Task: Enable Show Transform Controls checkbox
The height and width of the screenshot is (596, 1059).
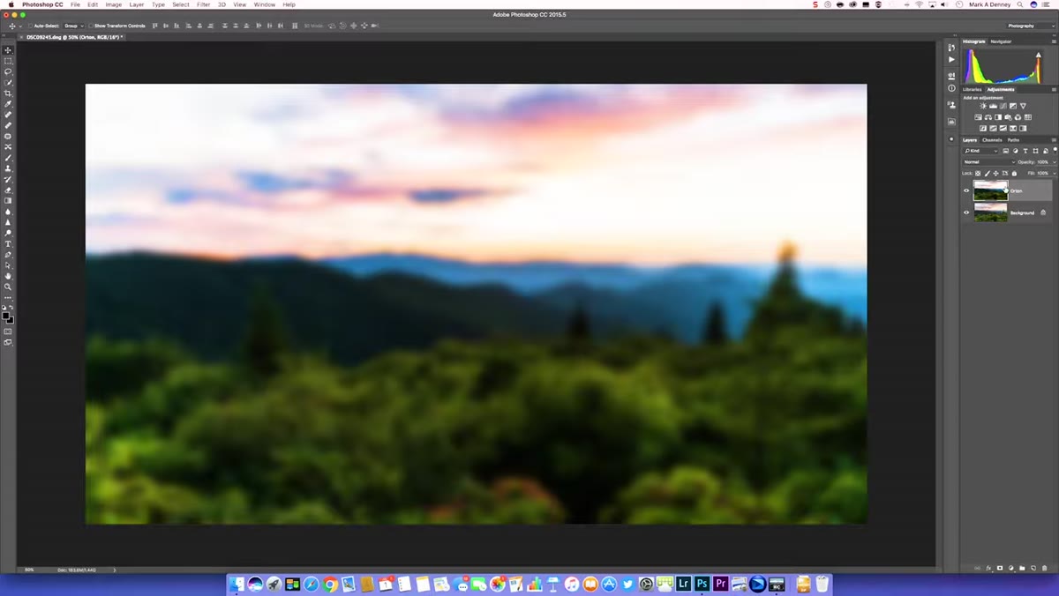Action: click(91, 26)
